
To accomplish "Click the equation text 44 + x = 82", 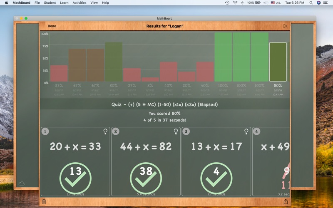I will click(x=146, y=146).
